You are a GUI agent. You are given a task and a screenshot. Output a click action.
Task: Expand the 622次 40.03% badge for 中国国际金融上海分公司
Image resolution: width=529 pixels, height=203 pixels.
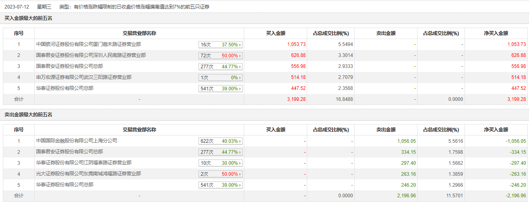click(x=221, y=141)
